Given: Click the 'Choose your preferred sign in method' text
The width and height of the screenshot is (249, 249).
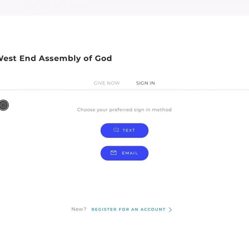Looking at the screenshot, I should pyautogui.click(x=124, y=110).
